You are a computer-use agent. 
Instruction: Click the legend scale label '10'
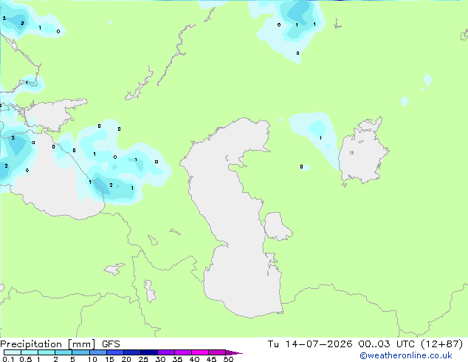92,359
